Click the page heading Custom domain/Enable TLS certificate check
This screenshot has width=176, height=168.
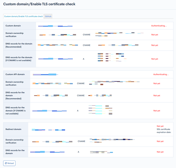tap(39, 4)
